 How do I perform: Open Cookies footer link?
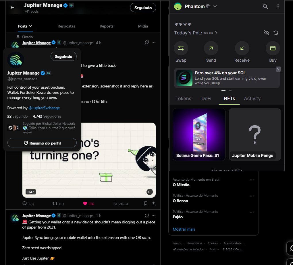213,243
